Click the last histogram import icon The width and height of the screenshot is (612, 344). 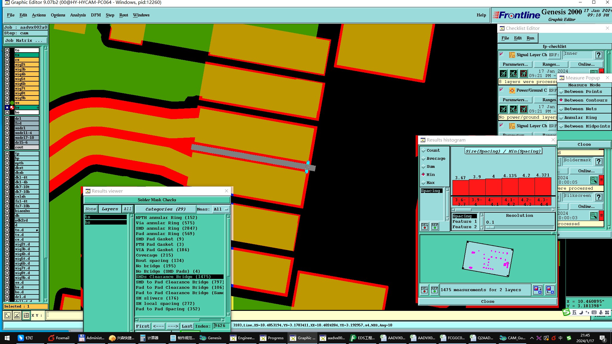coord(550,290)
